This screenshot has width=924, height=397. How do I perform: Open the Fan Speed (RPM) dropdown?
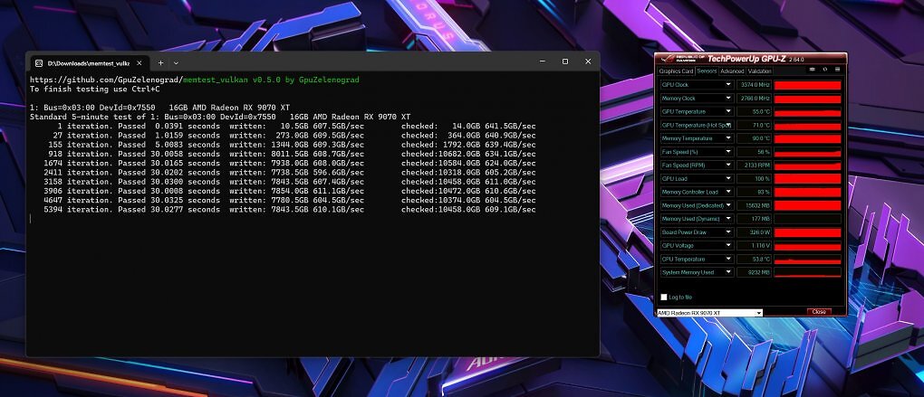coord(729,165)
